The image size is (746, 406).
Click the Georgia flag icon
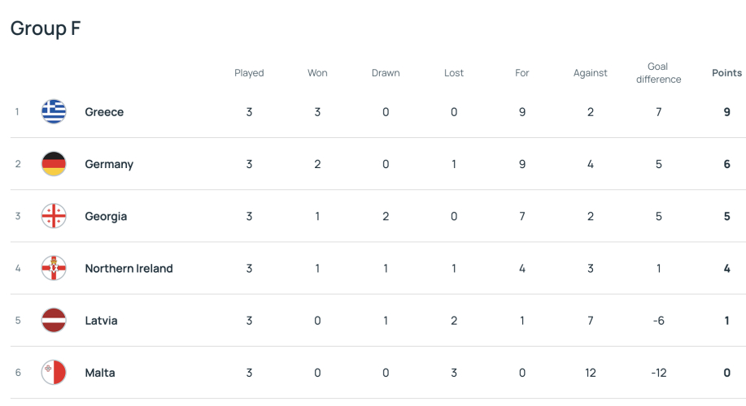point(54,216)
